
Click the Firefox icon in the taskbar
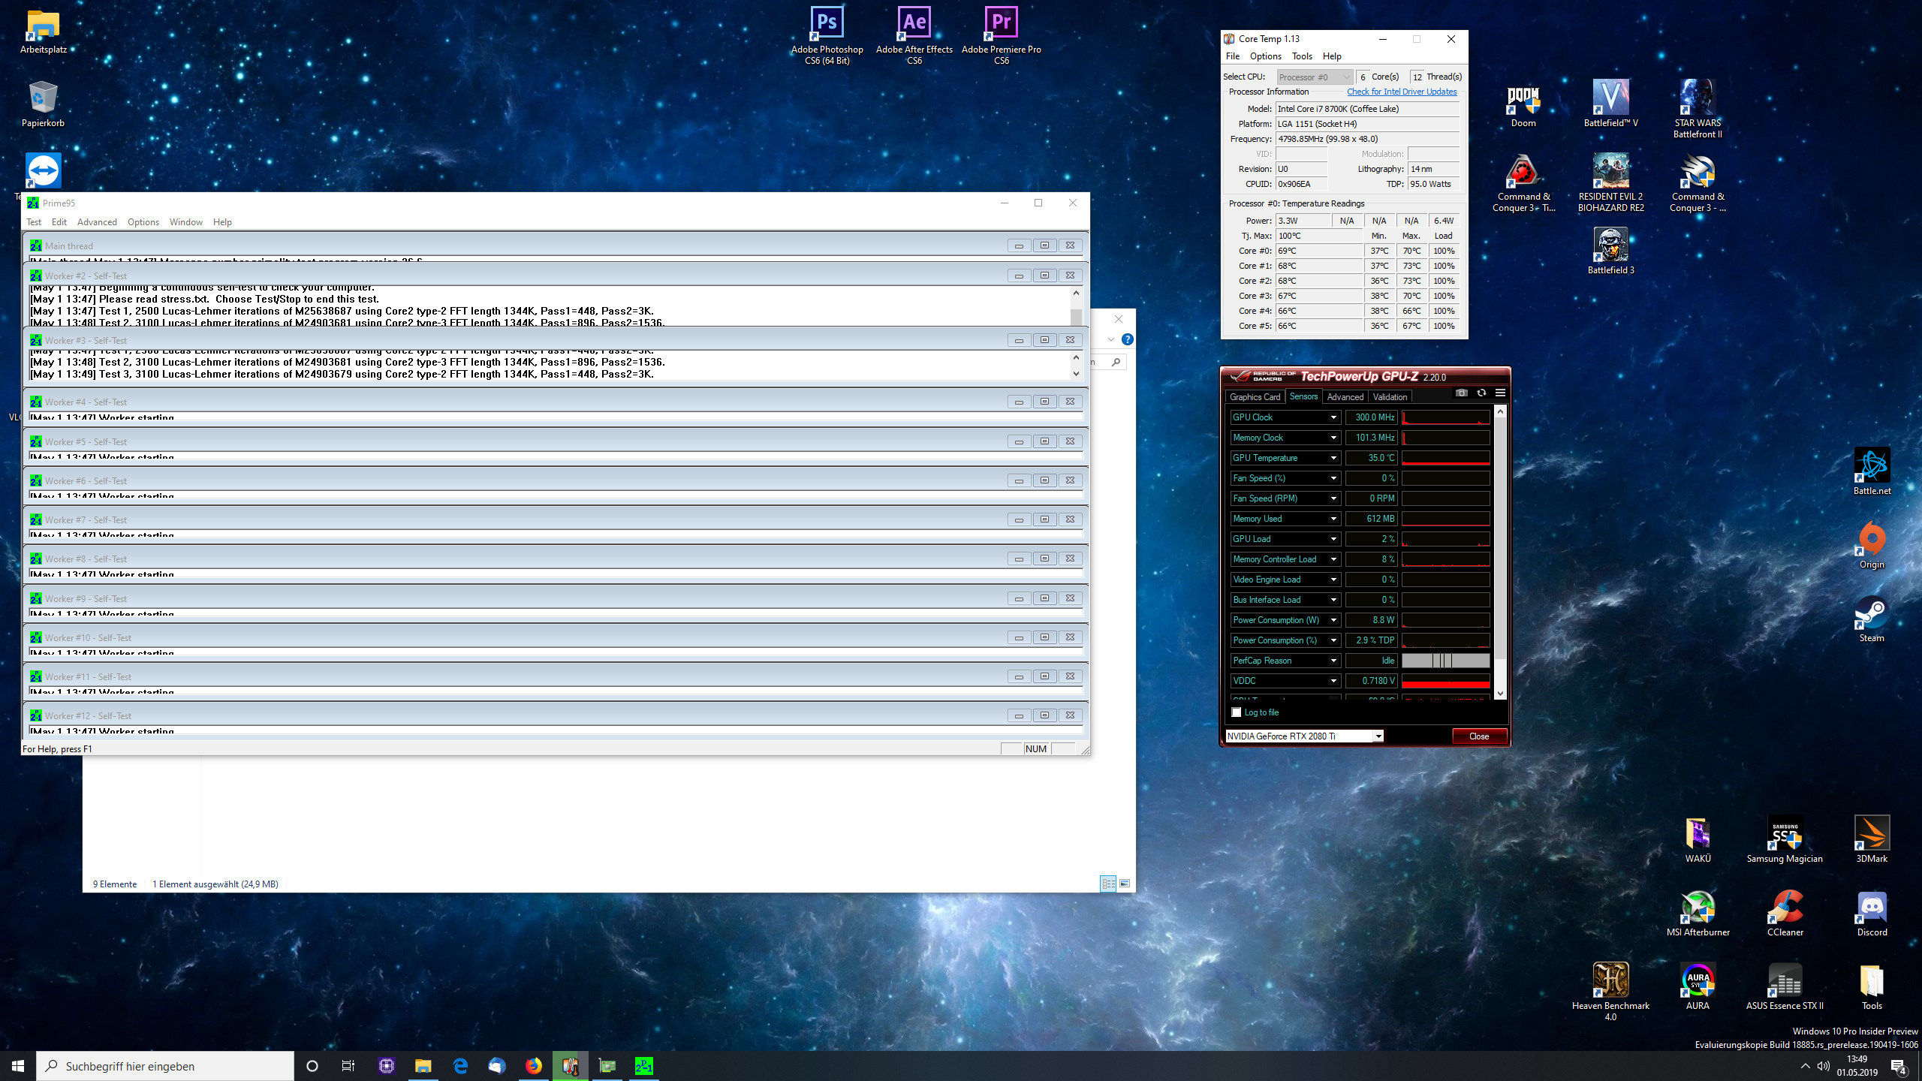(x=534, y=1066)
